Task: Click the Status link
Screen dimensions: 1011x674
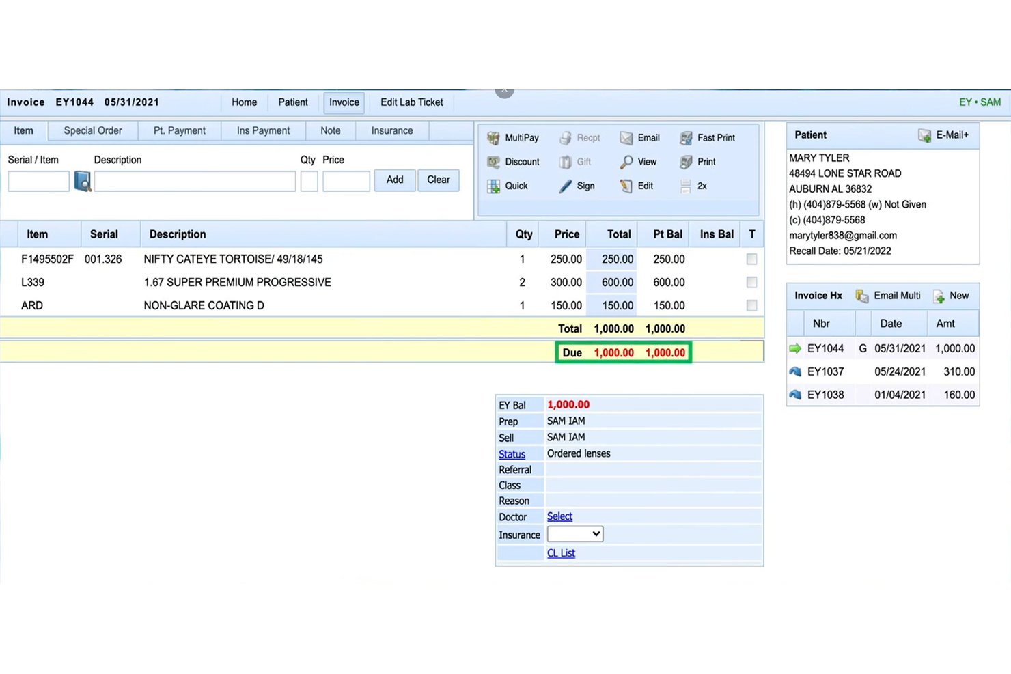Action: 512,454
